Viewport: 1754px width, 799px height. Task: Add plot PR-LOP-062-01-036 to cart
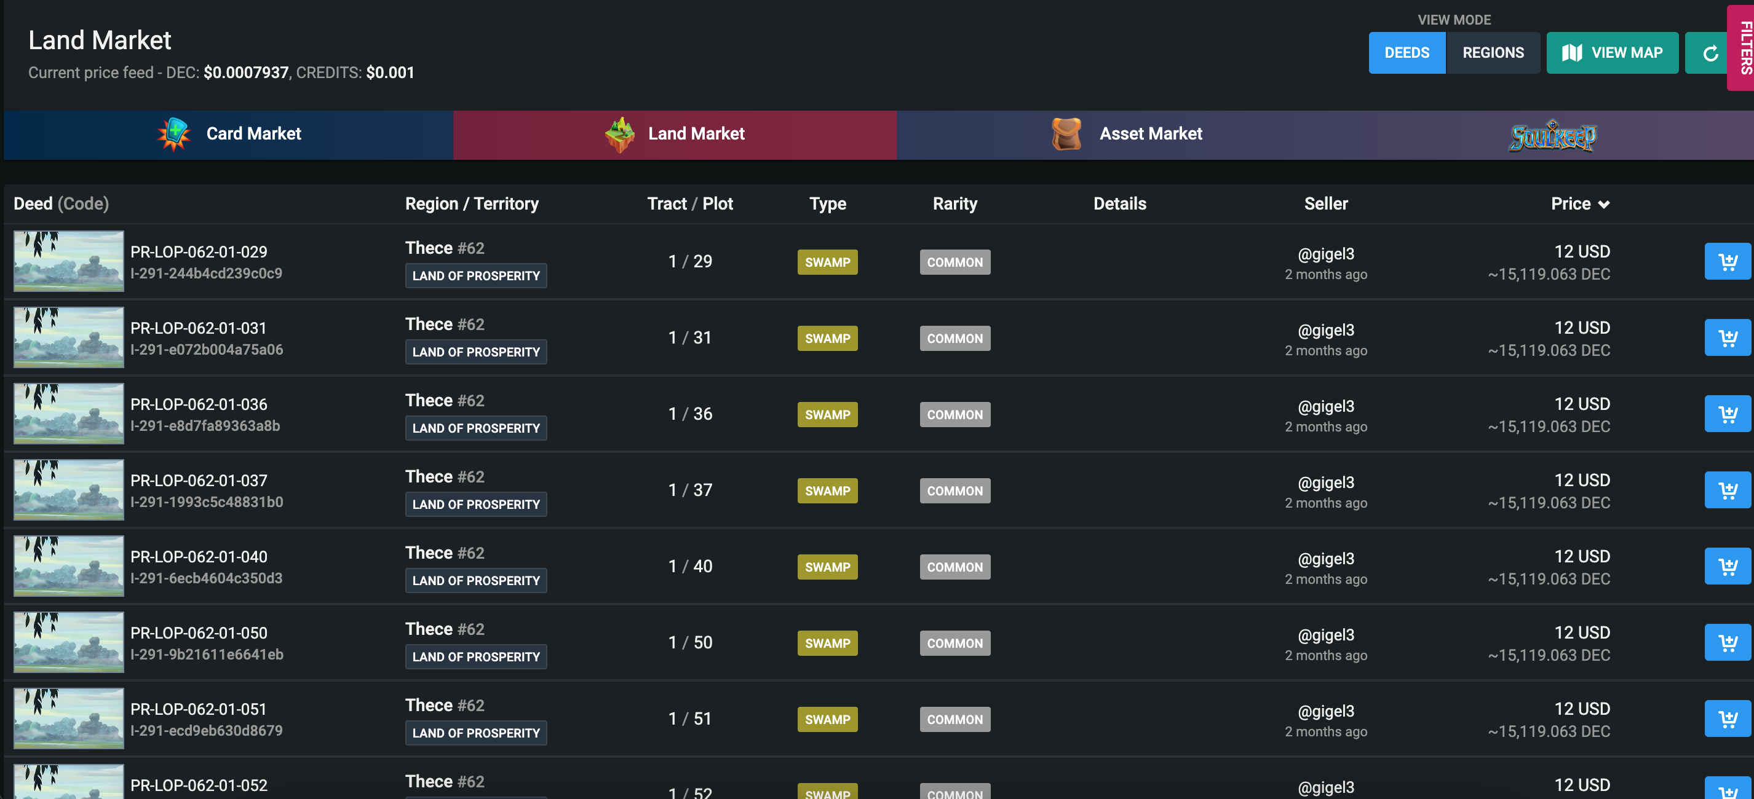point(1727,414)
